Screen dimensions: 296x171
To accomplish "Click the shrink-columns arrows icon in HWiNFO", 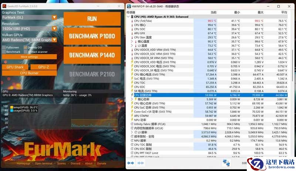I will click(x=141, y=163).
